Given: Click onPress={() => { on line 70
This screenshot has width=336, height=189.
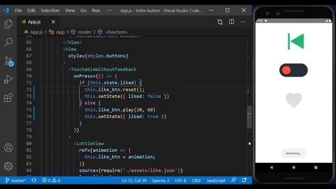Looking at the screenshot, I should [x=96, y=76].
